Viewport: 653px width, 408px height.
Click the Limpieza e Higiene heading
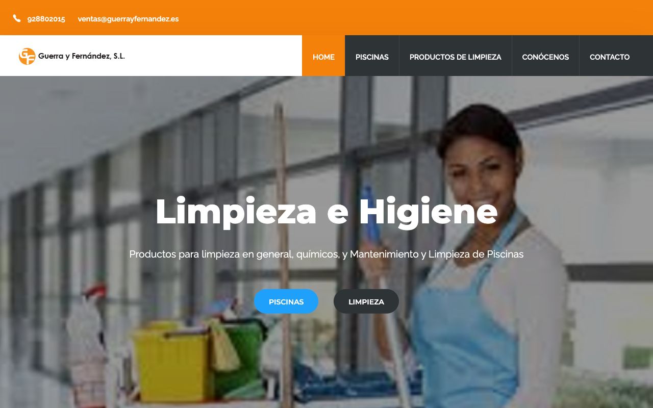click(x=326, y=211)
